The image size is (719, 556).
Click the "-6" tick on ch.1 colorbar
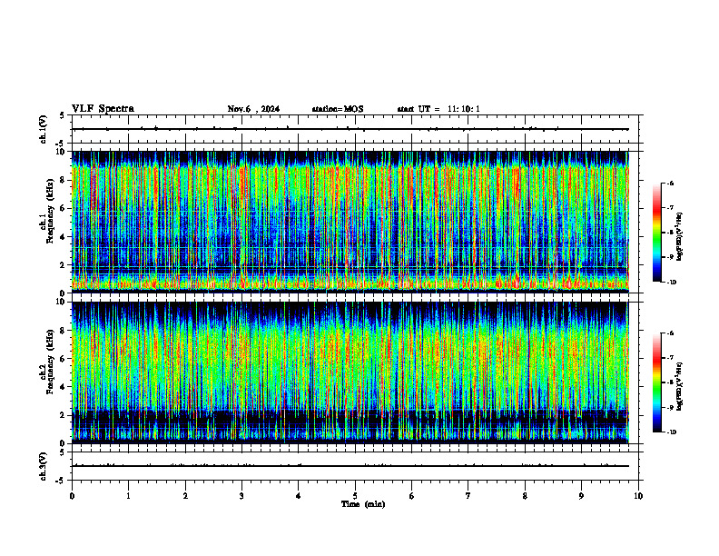670,184
